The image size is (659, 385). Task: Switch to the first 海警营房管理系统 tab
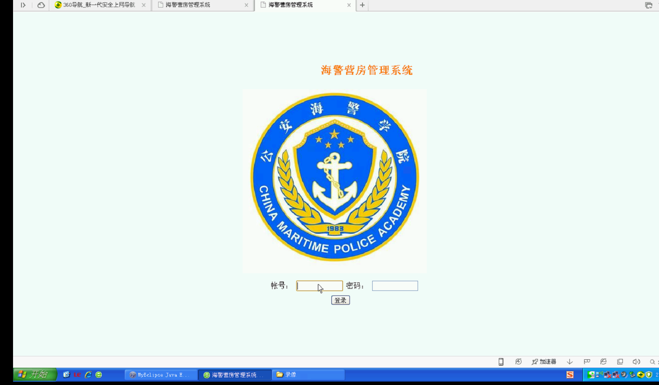click(x=202, y=5)
